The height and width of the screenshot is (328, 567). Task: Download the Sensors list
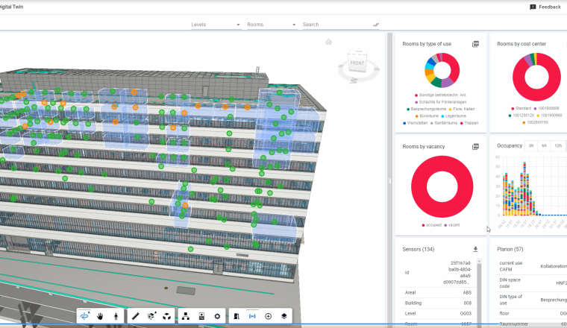click(475, 249)
